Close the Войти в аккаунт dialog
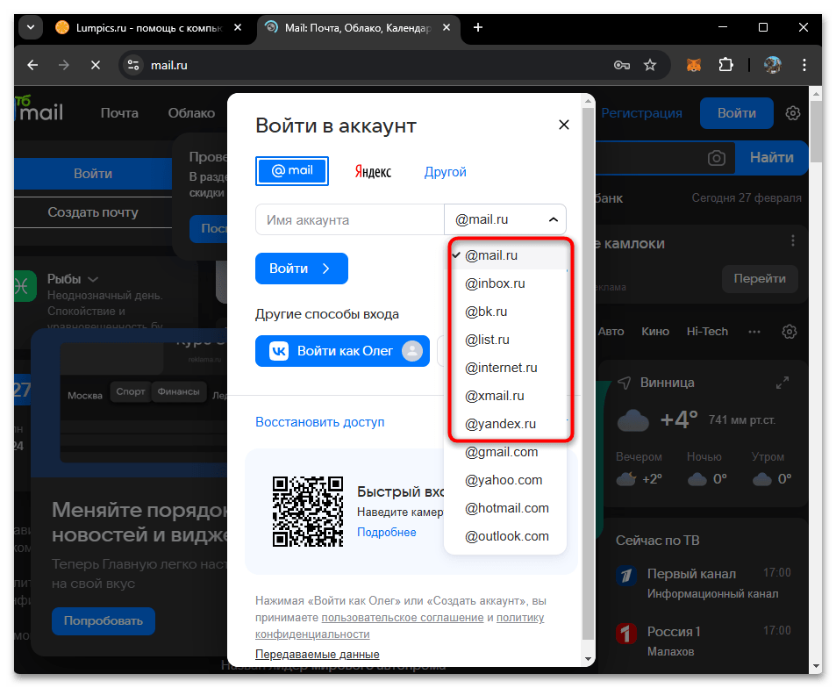Screen dimensions: 836x688 tap(563, 125)
